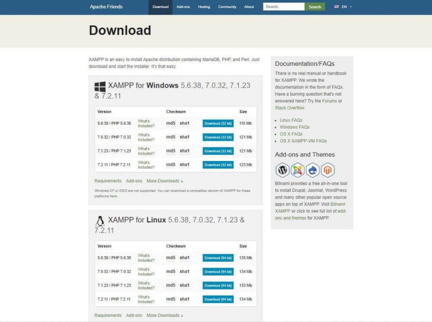Screen dimensions: 432x322
Task: Open the Stack Overflow link
Action: (290, 108)
